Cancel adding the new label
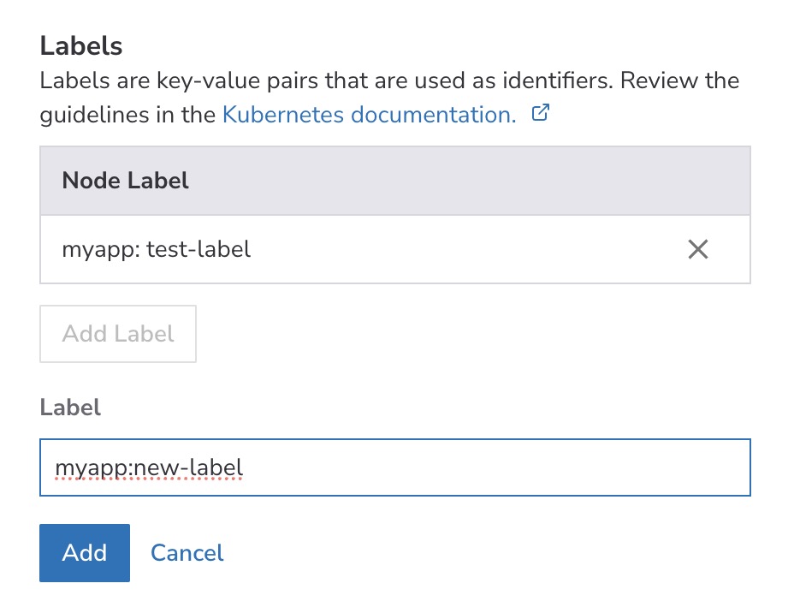Screen dimensions: 794x613 187,553
